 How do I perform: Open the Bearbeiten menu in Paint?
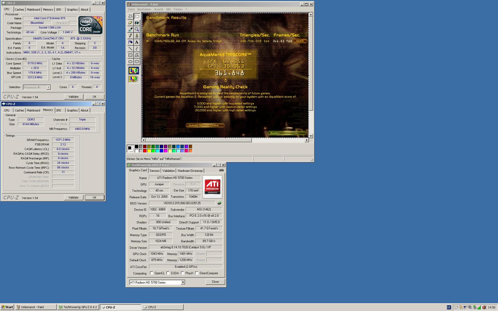pos(144,9)
